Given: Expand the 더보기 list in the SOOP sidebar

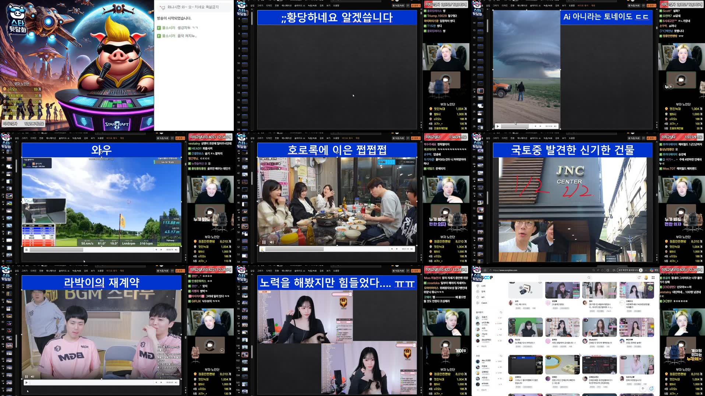Looking at the screenshot, I should 482,346.
